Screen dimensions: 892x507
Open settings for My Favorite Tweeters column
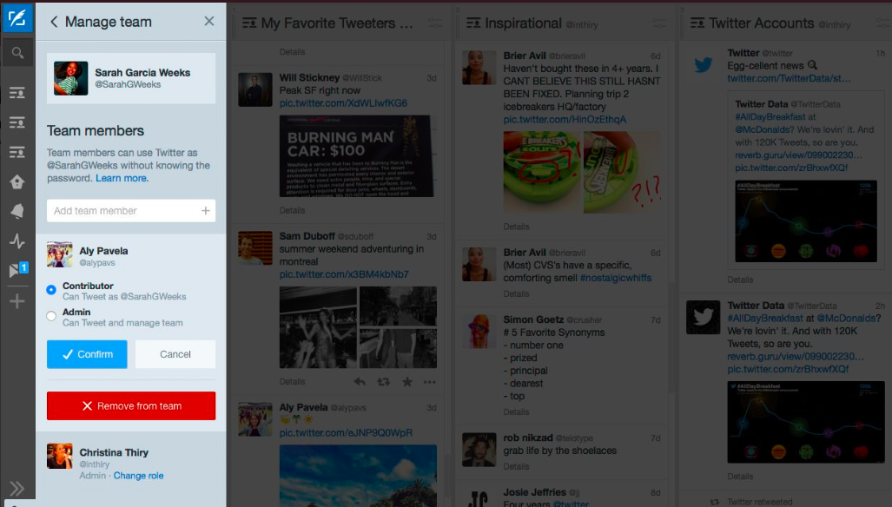coord(435,23)
